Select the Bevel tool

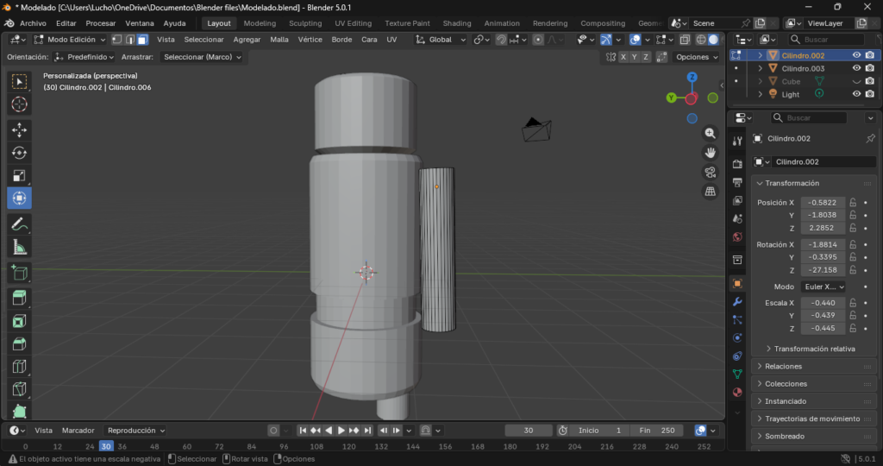(19, 343)
